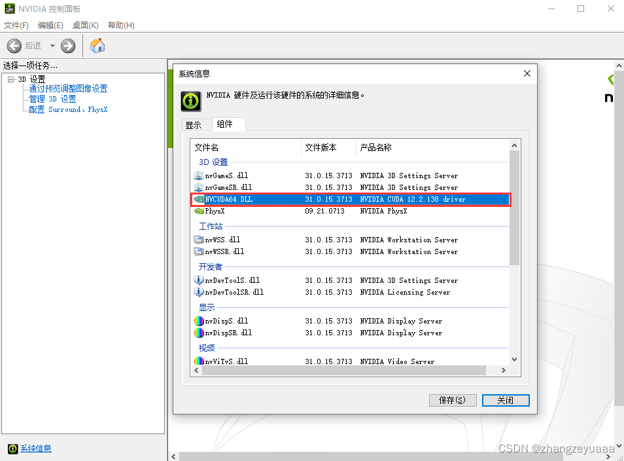Sort by the 文件版本 column header

[328, 147]
